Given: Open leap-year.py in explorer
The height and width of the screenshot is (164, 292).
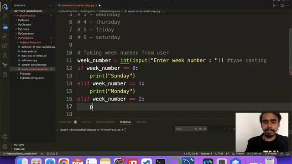Looking at the screenshot, I should [x=29, y=51].
